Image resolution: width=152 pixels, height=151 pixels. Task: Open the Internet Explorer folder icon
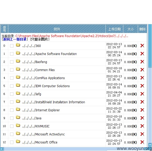click(x=18, y=109)
